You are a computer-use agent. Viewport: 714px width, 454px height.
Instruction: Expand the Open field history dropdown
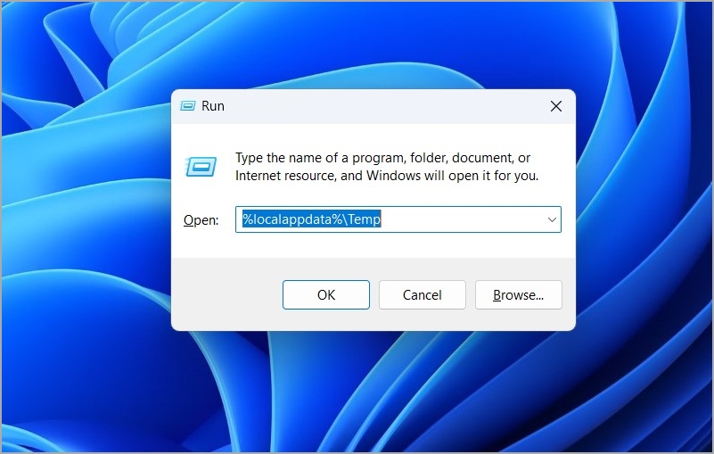click(x=552, y=219)
